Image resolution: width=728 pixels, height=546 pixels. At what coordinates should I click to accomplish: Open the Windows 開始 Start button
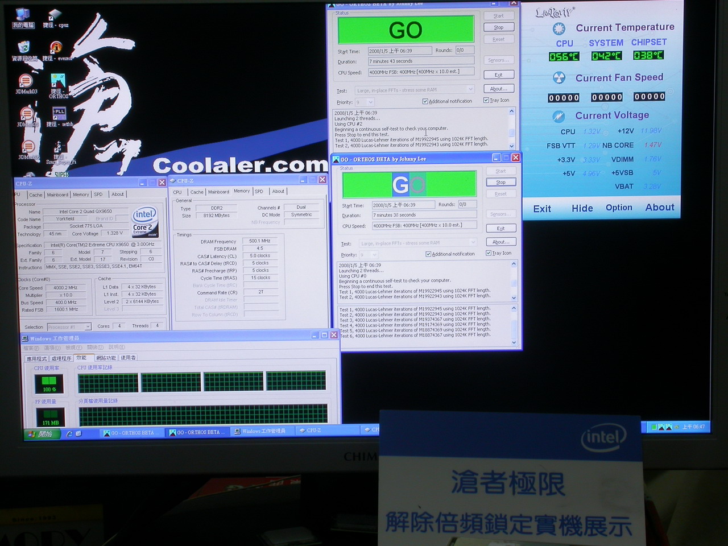(41, 433)
